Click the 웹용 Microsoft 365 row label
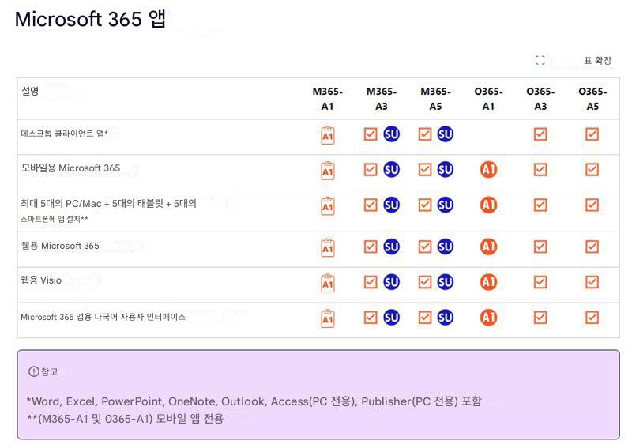632x448 pixels. (x=60, y=245)
